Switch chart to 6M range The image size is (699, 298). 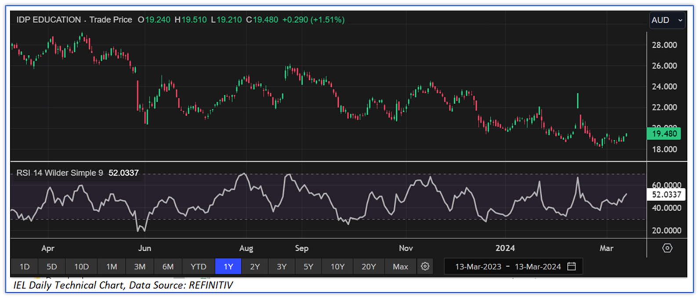point(168,266)
